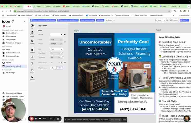
Task: Click the Loom rewind button
Action: tap(40, 119)
